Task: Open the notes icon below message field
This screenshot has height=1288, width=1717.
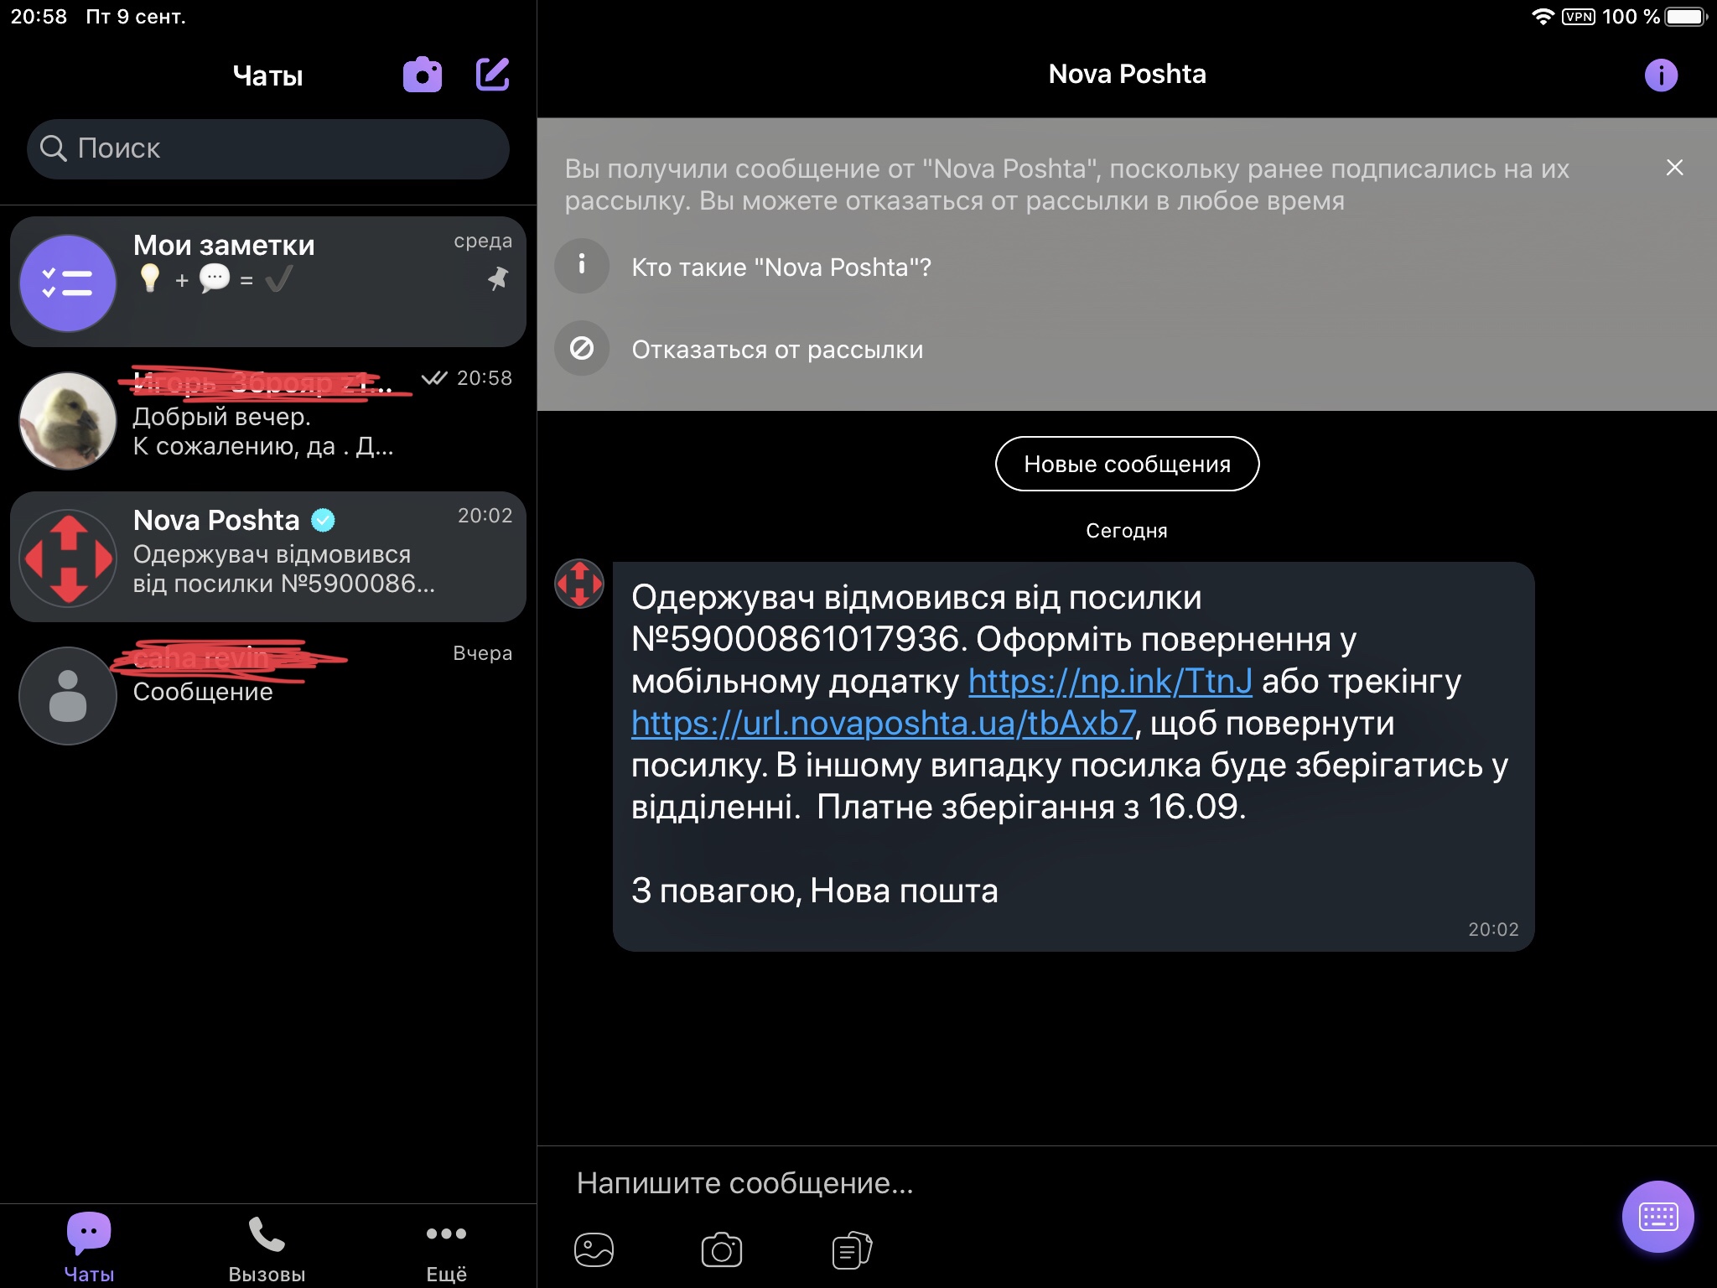Action: click(851, 1250)
